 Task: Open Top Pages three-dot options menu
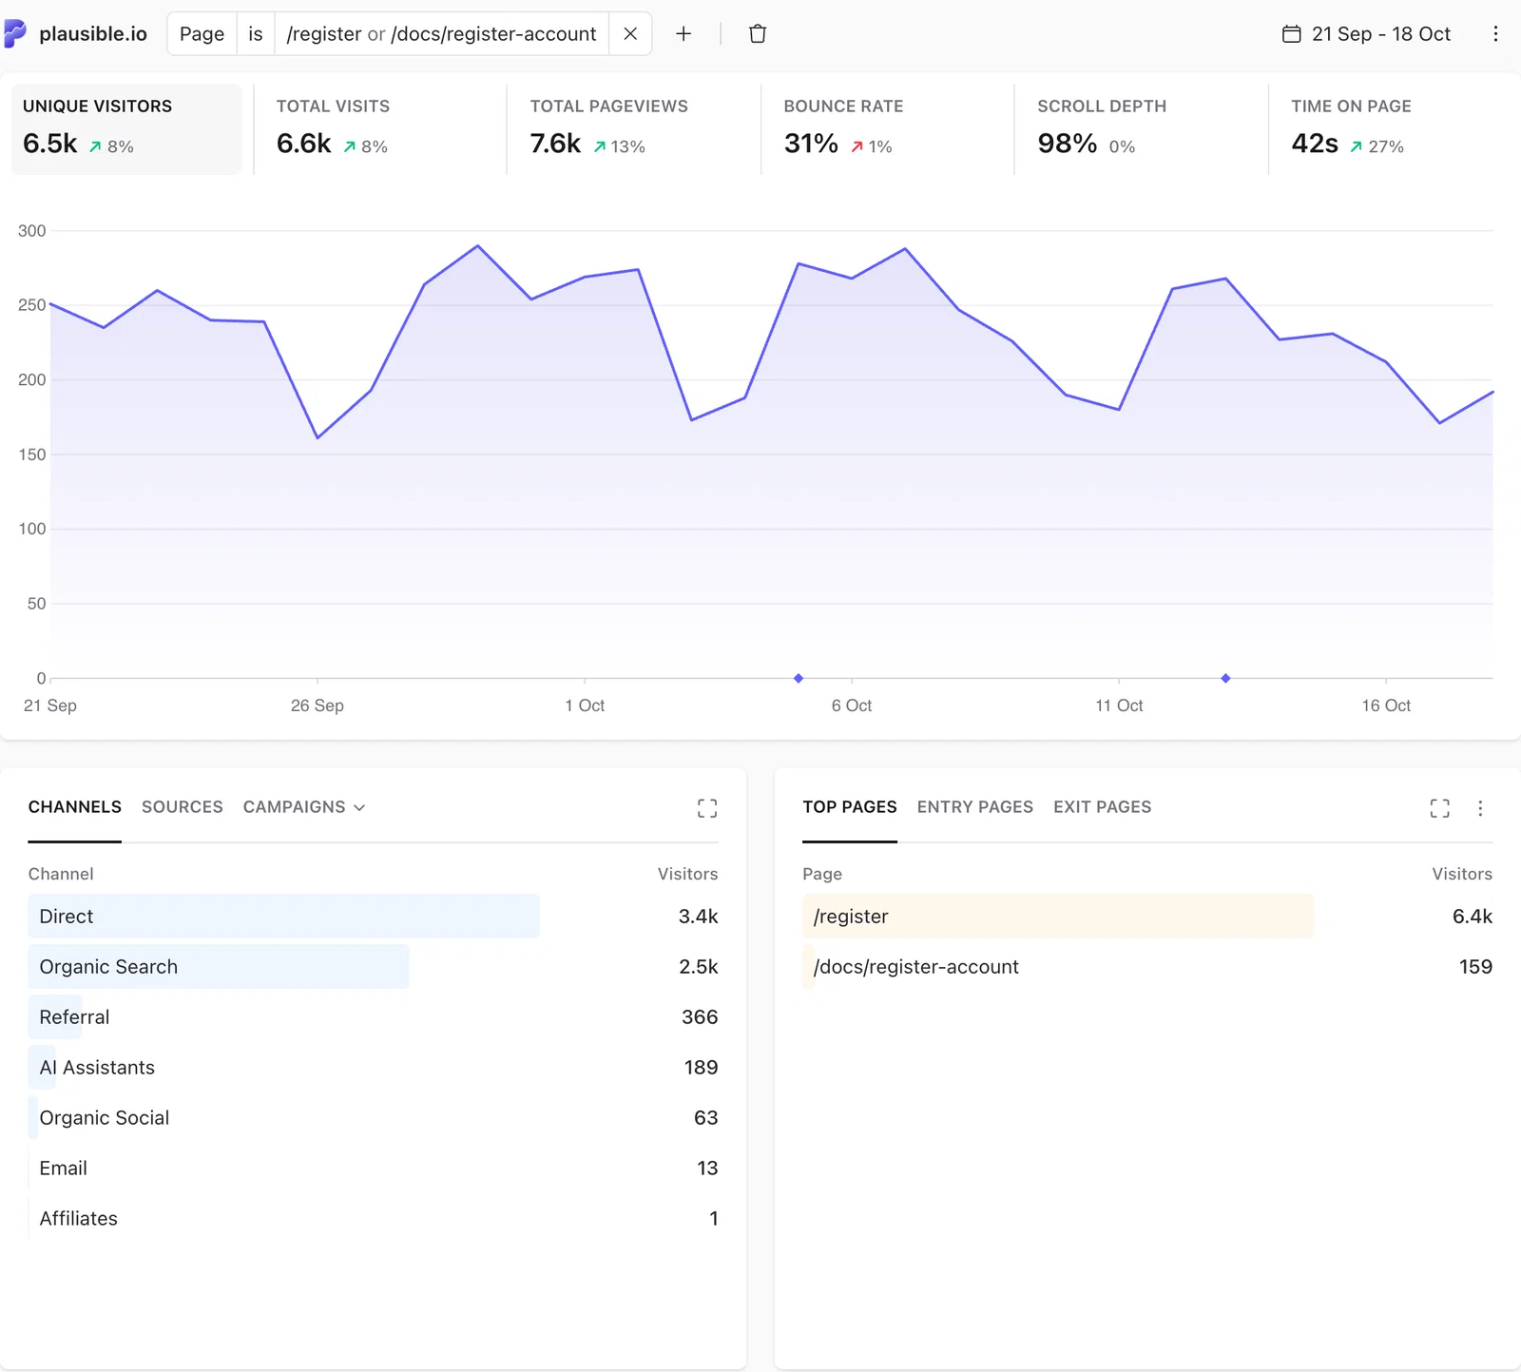(1480, 808)
